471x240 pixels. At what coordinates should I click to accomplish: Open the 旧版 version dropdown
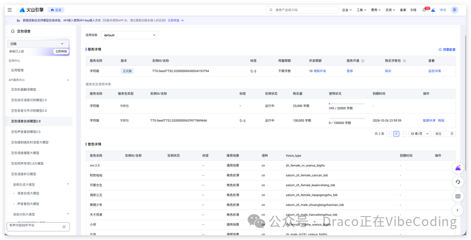(38, 44)
